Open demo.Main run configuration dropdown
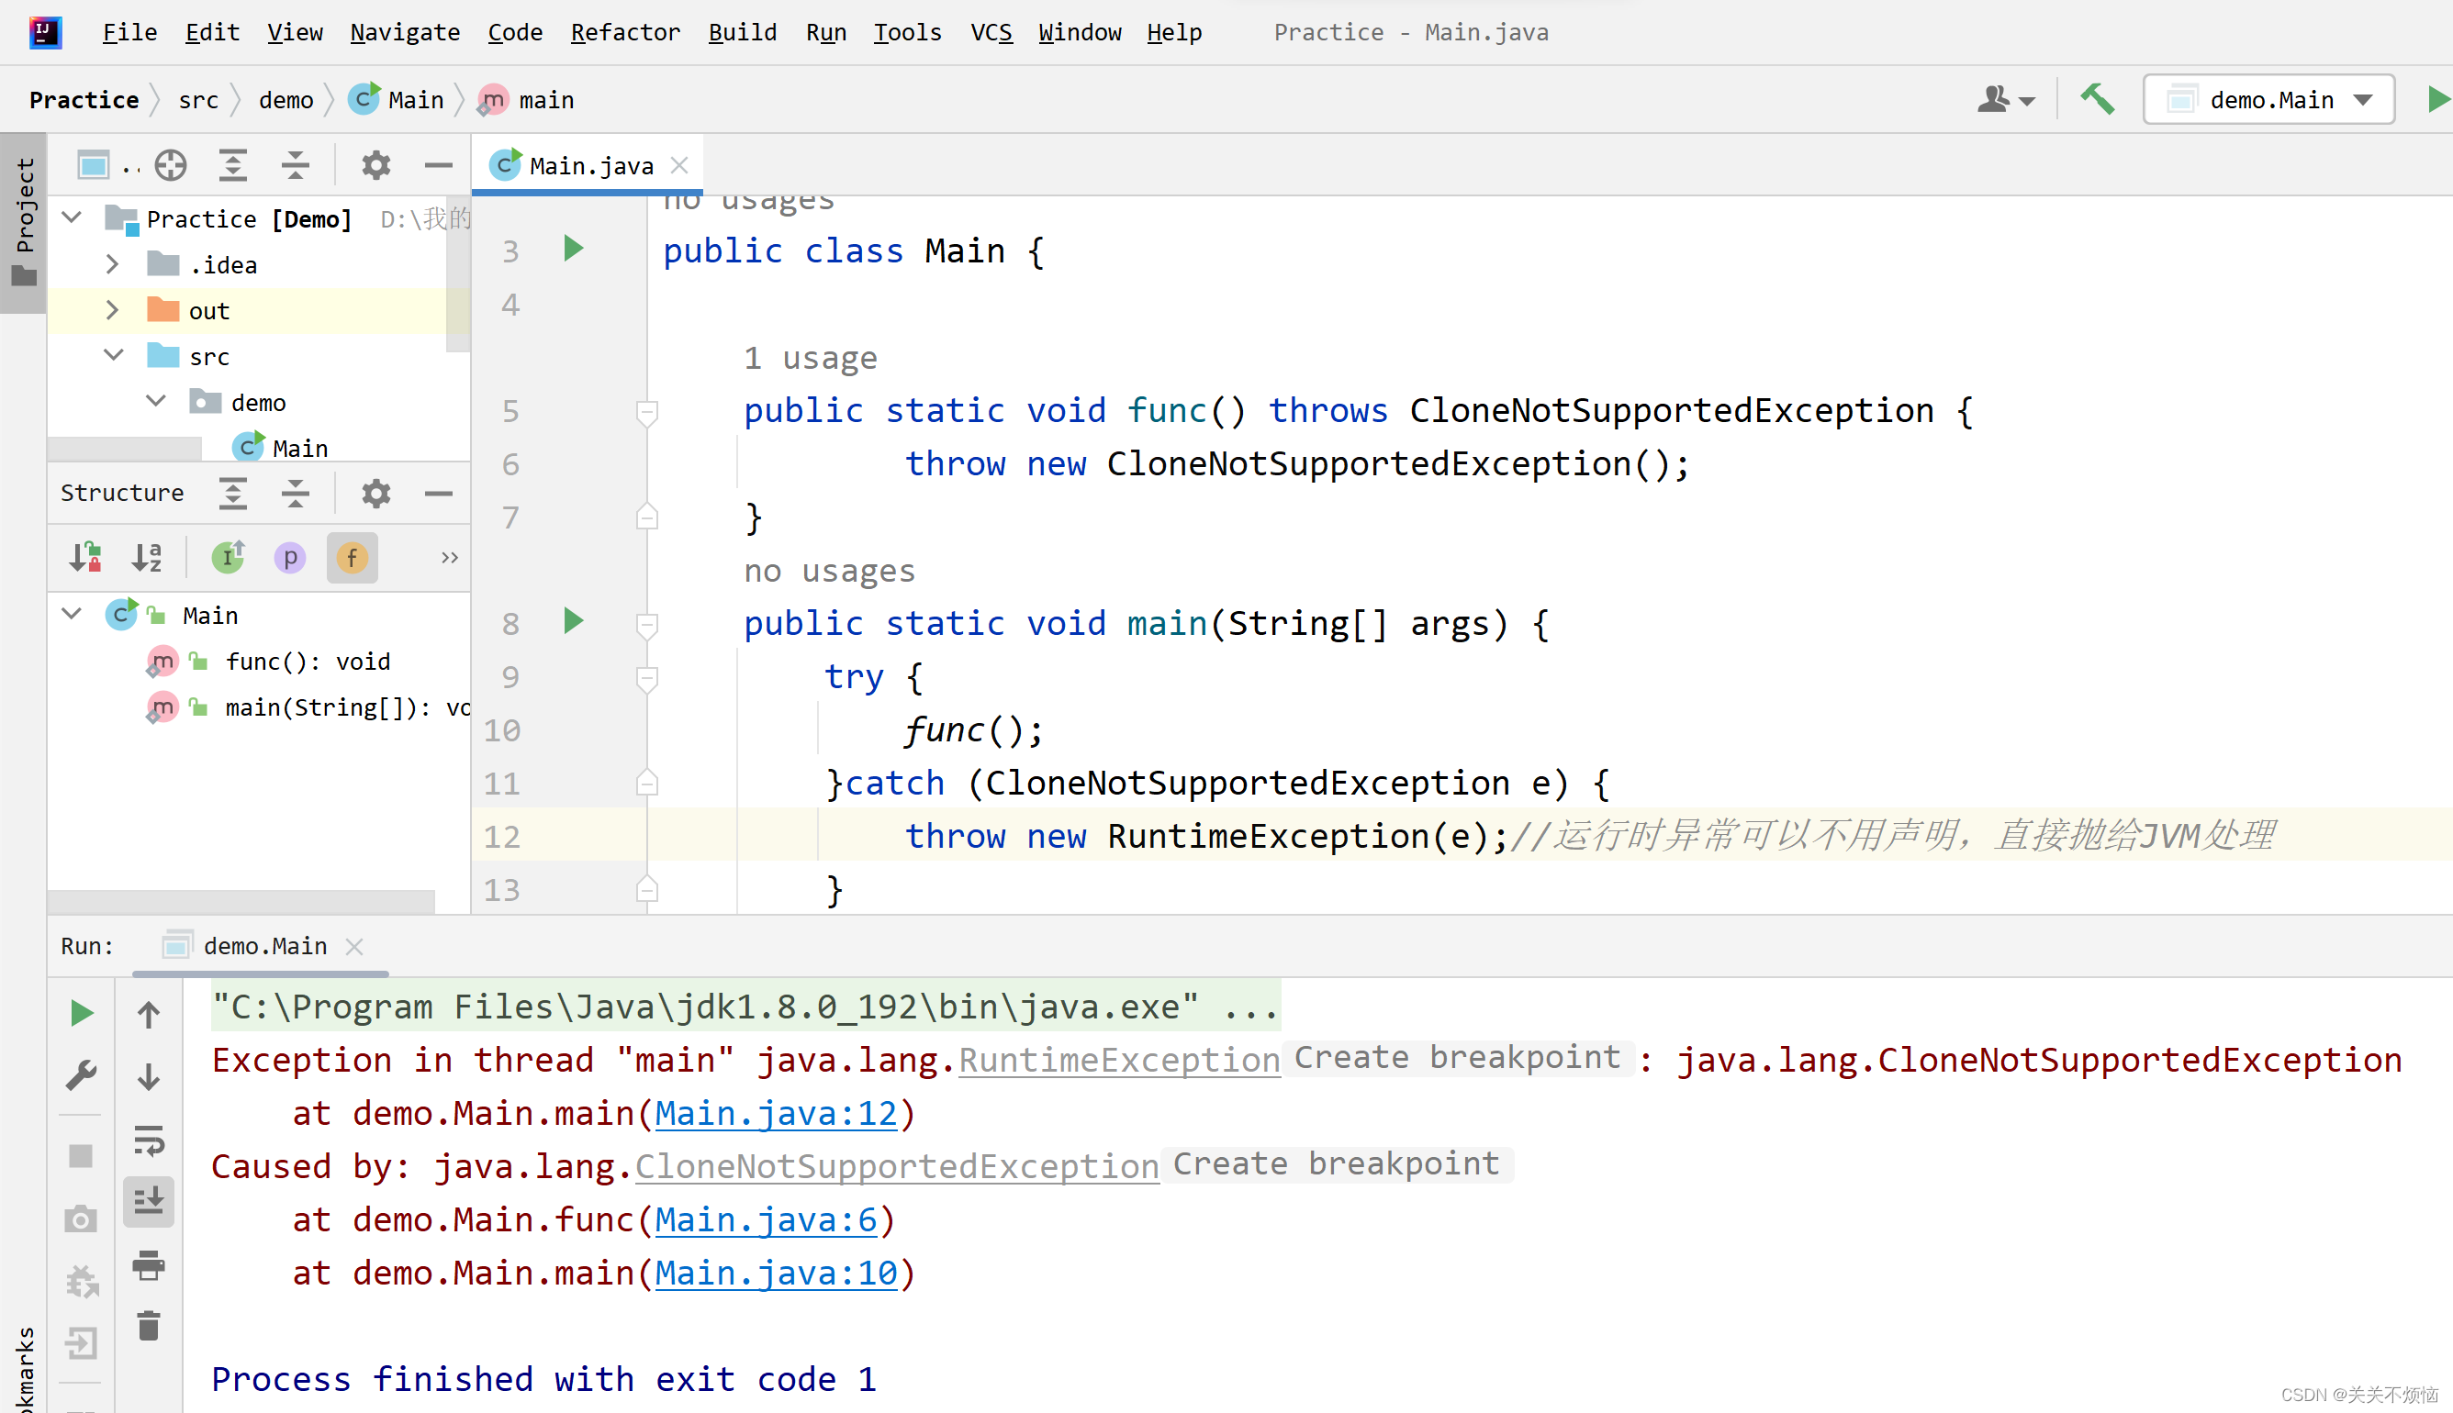This screenshot has height=1413, width=2453. [x=2269, y=99]
